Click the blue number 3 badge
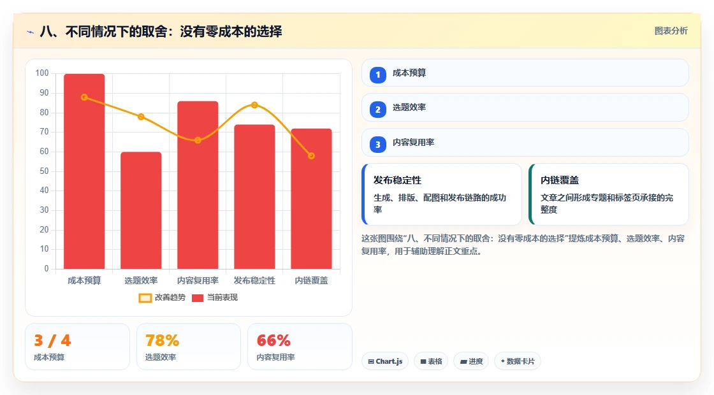This screenshot has height=395, width=714. (x=378, y=145)
